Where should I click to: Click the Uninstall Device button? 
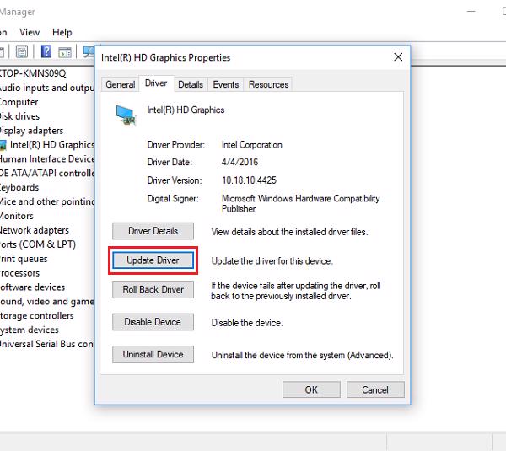click(x=153, y=354)
